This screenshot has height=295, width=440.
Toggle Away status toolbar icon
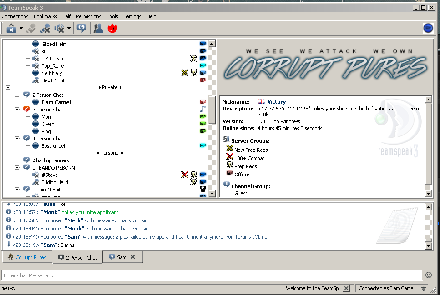[x=81, y=28]
